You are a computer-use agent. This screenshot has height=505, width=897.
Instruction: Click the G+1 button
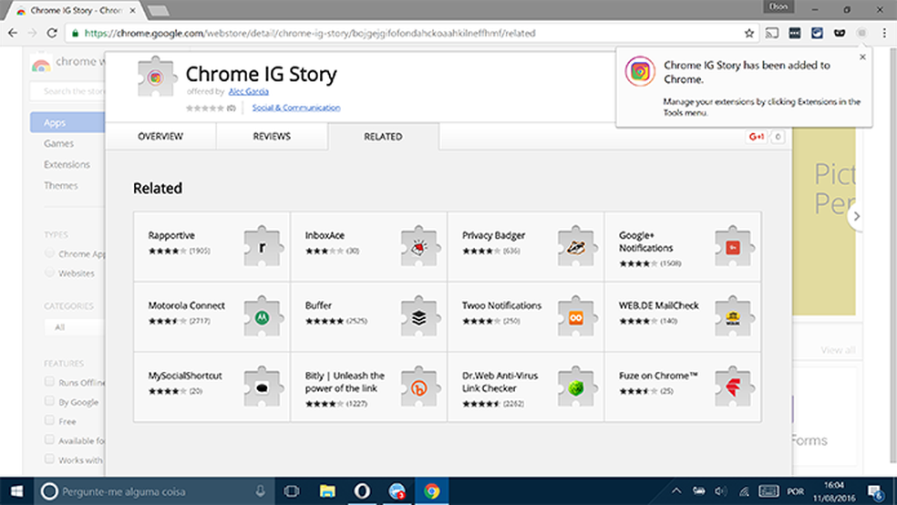[757, 137]
